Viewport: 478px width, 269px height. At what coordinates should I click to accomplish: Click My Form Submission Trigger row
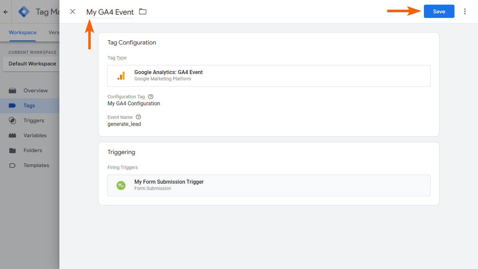269,185
